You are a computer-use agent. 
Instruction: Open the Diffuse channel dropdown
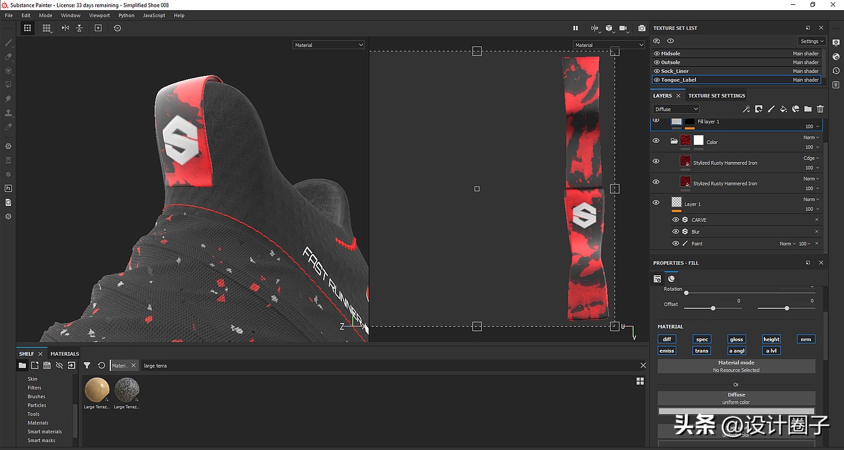(x=676, y=109)
